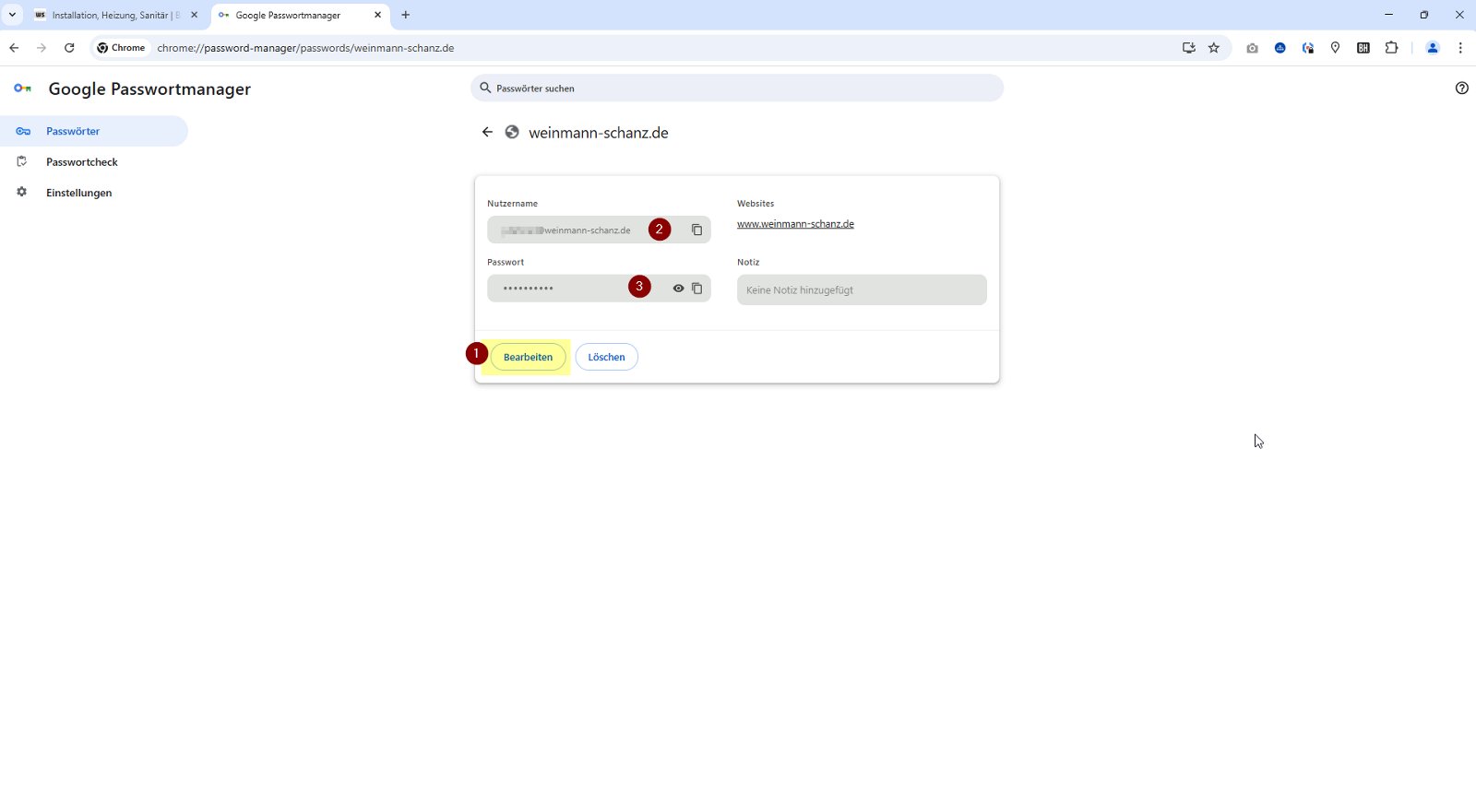
Task: Close the Installation, Heizung, Sanitär tab
Action: [194, 15]
